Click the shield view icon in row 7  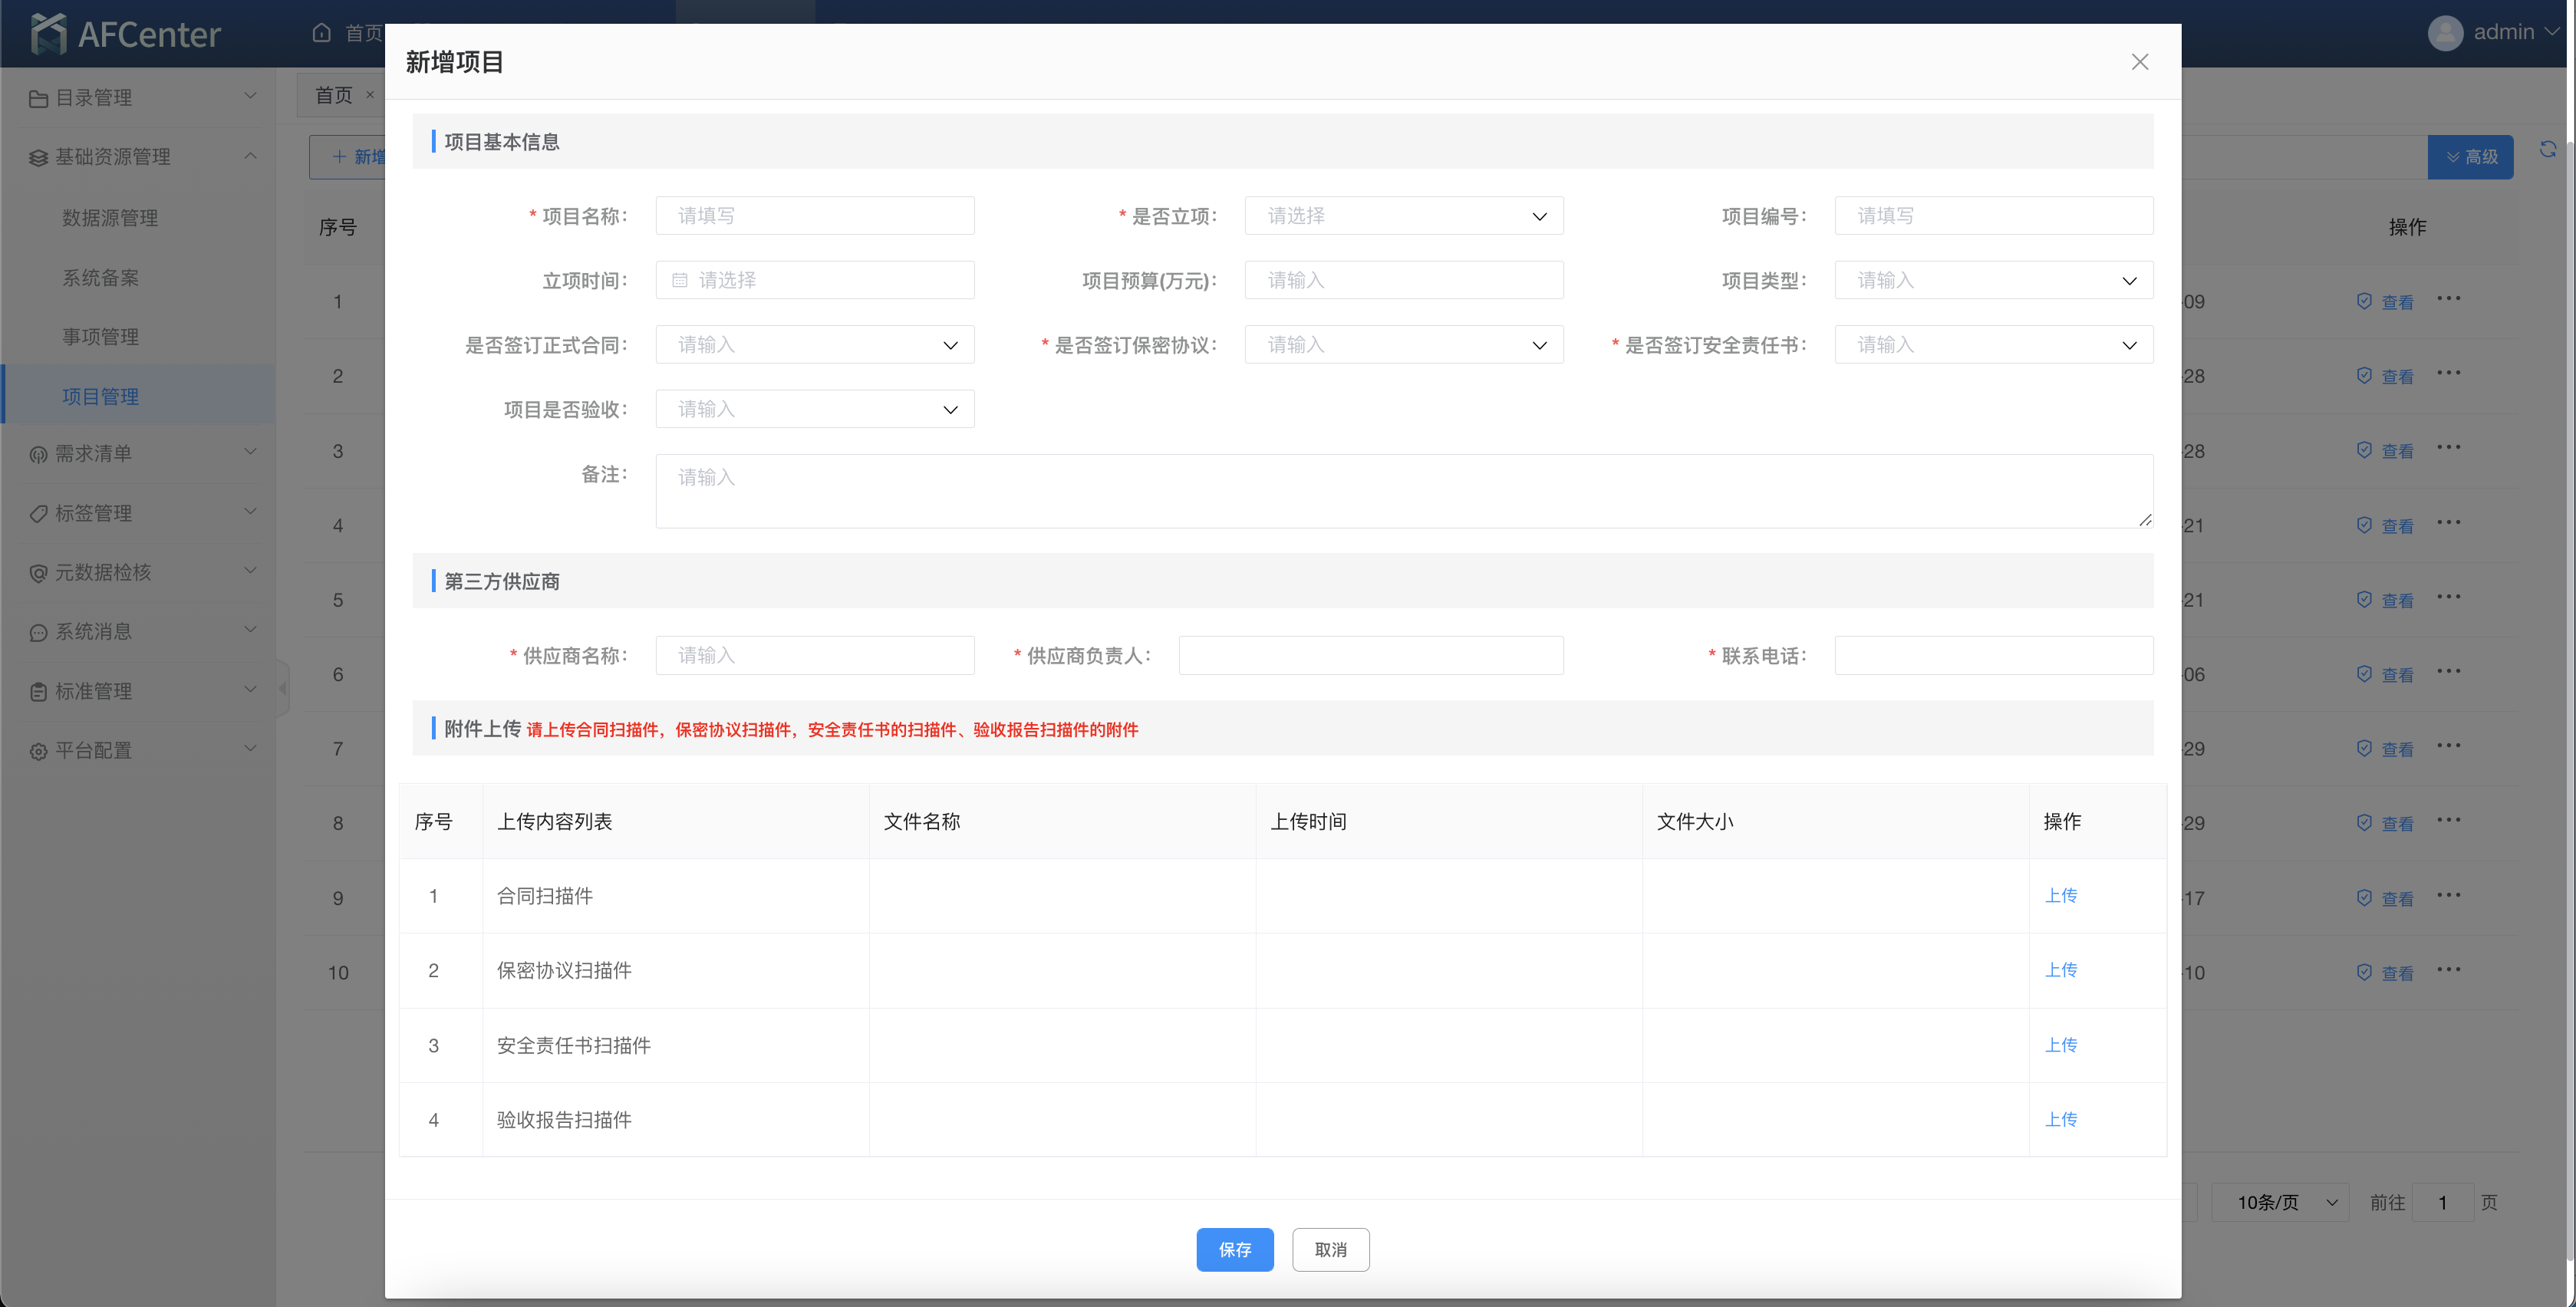click(x=2364, y=748)
